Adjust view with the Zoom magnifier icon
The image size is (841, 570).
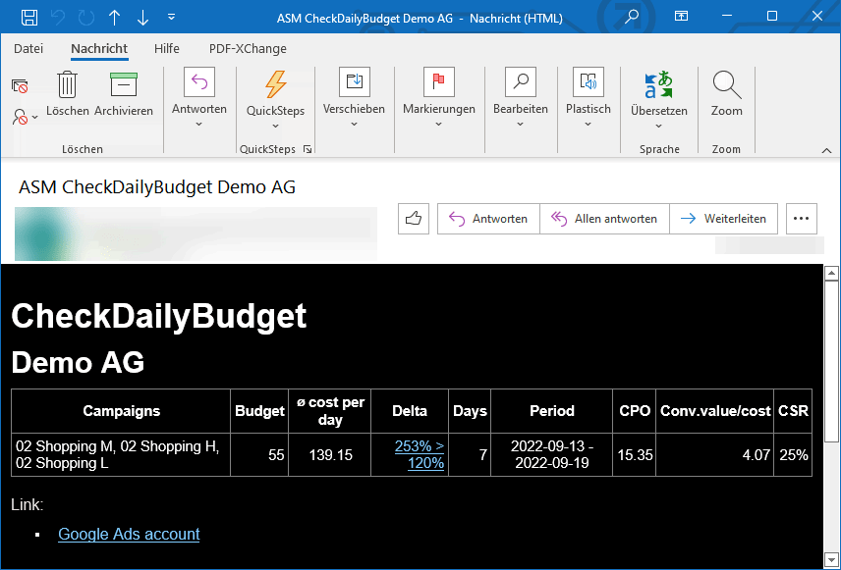[726, 83]
